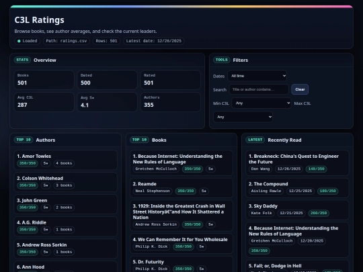Open the book Reamde
Viewport: 363px width, 272px height.
tap(182, 187)
